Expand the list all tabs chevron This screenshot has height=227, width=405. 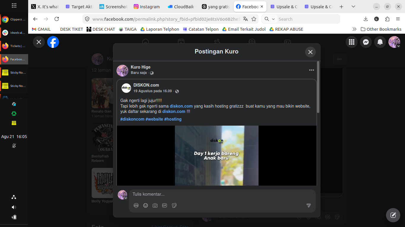(353, 7)
